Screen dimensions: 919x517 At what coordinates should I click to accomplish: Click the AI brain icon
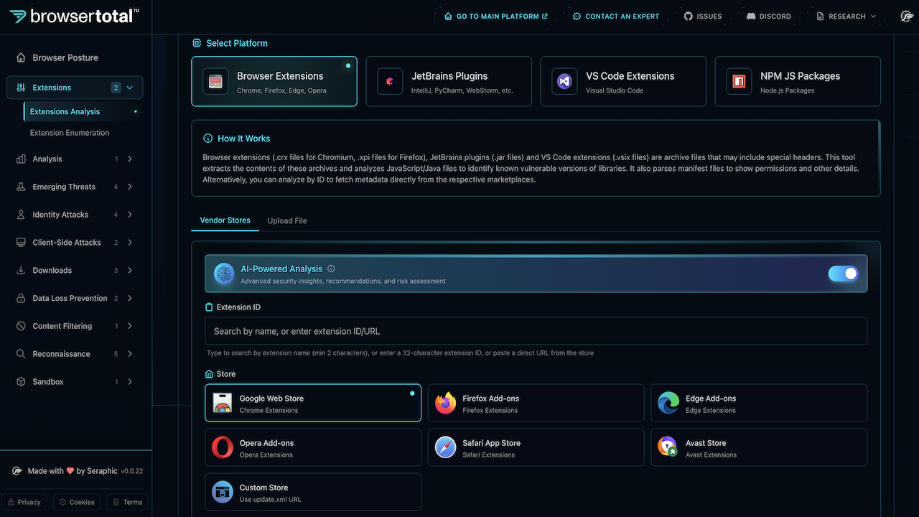[224, 274]
